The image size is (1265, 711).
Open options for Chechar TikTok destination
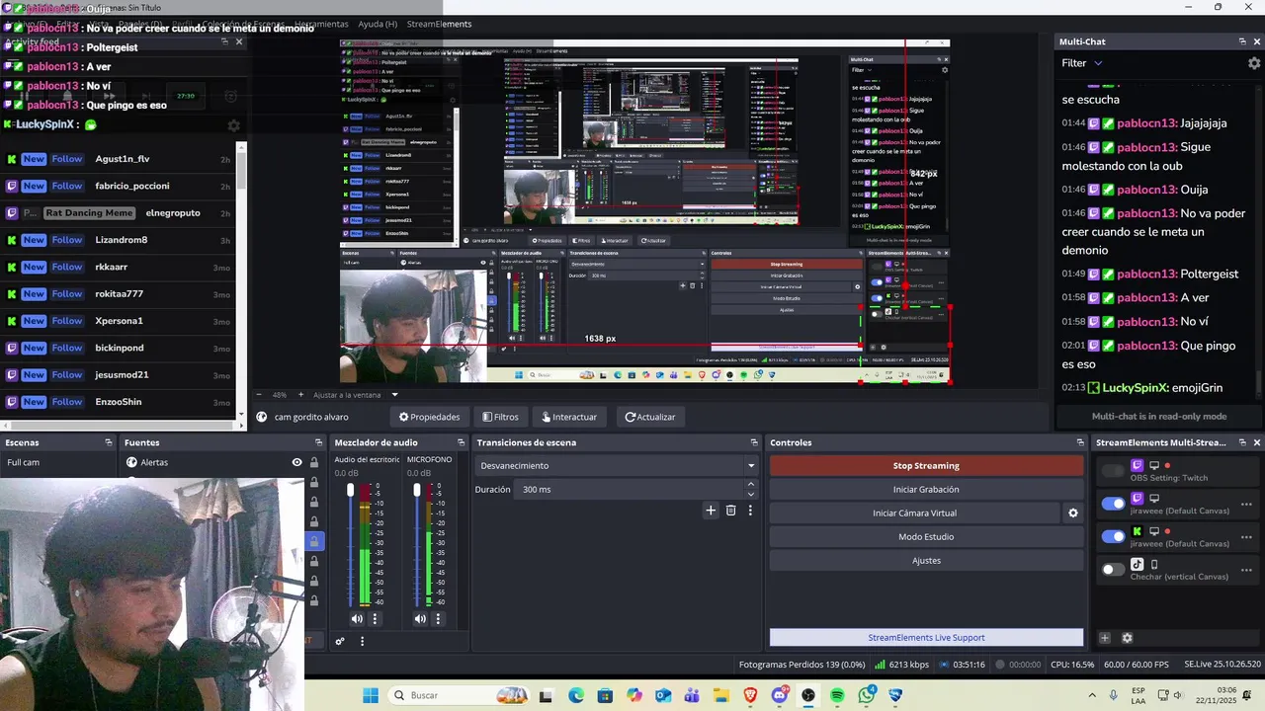1246,570
